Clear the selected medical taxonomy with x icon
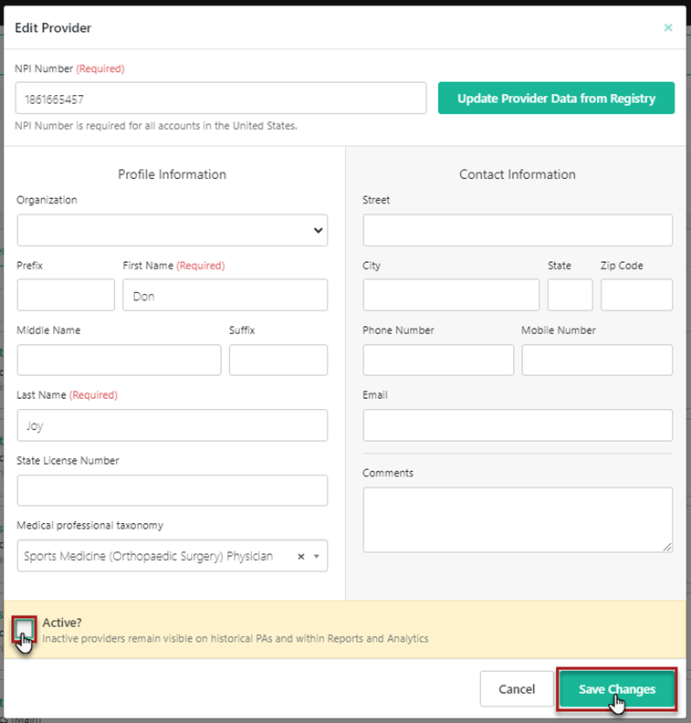This screenshot has height=723, width=691. (x=301, y=556)
